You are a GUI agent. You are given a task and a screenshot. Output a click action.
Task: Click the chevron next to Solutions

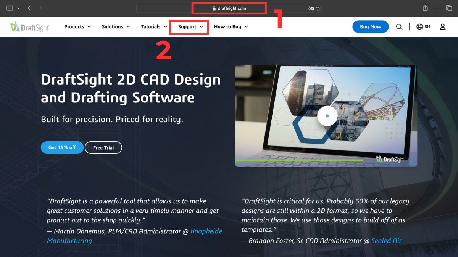pos(128,27)
